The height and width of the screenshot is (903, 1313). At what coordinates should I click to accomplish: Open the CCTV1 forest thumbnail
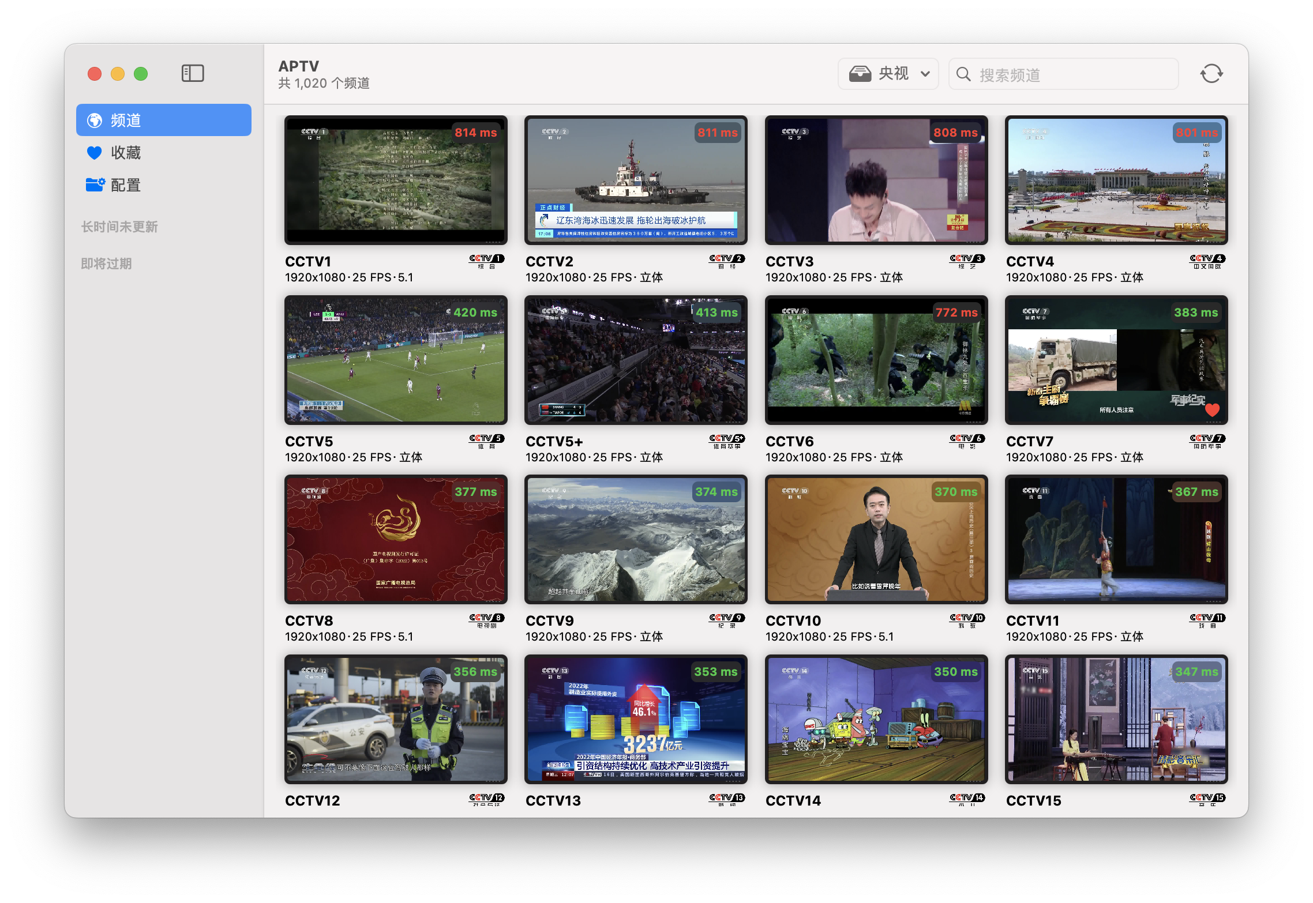(396, 180)
